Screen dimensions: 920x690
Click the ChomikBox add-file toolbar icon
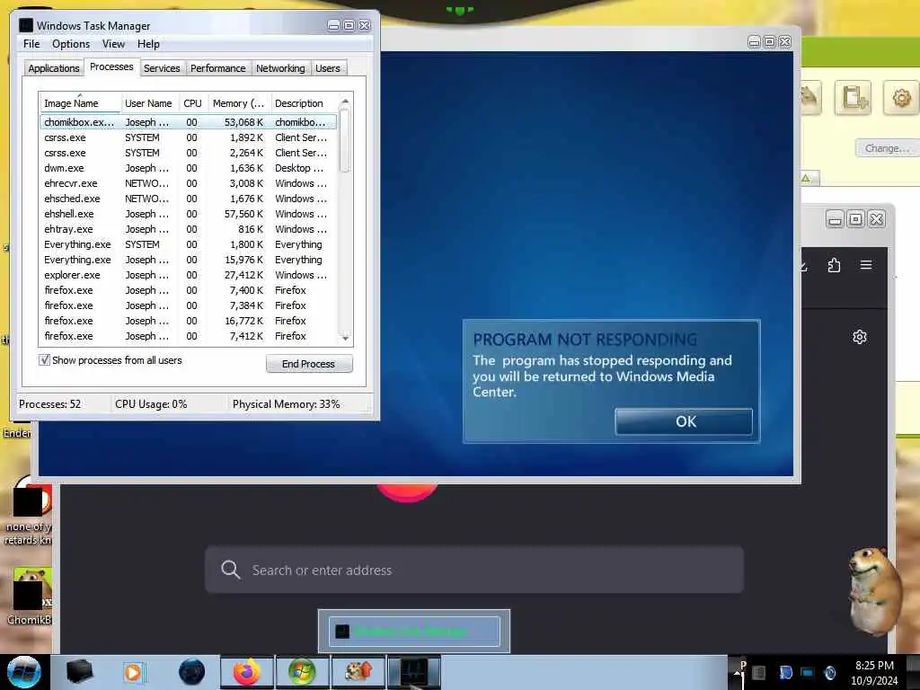click(x=854, y=97)
